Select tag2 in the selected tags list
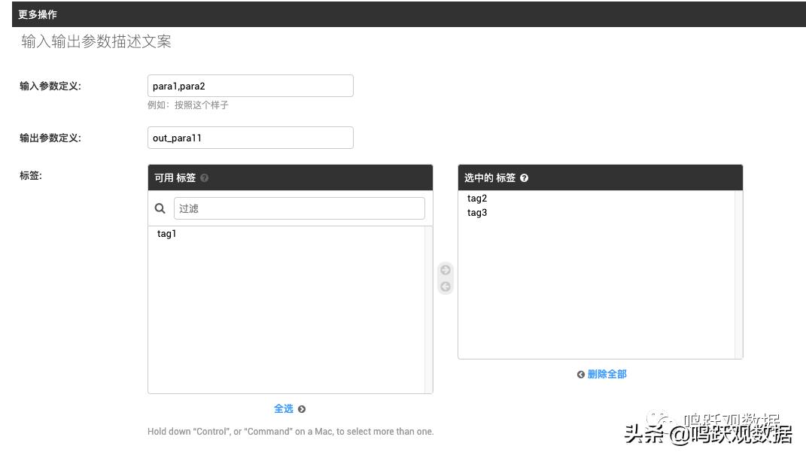 tap(477, 199)
